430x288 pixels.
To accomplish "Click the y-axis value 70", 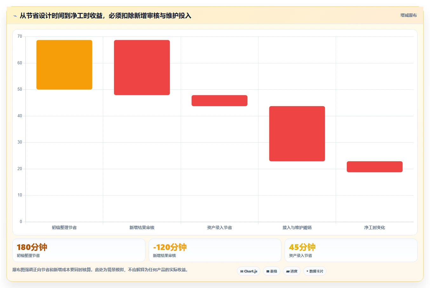I will coord(20,36).
